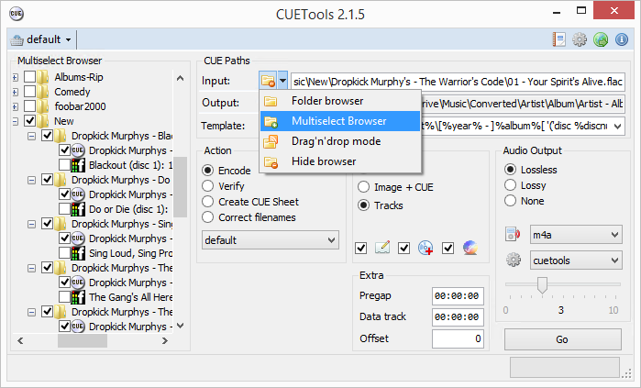Toggle checkbox beside the colorful disc icon

tap(448, 248)
